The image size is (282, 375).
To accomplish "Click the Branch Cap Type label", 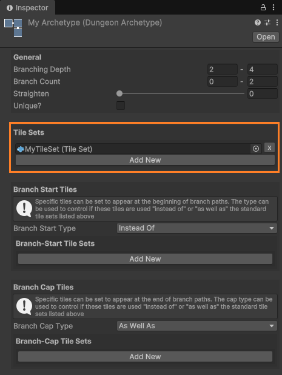I will [x=43, y=326].
